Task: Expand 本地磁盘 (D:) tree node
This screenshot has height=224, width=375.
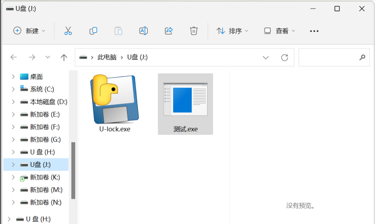Action: [13, 102]
